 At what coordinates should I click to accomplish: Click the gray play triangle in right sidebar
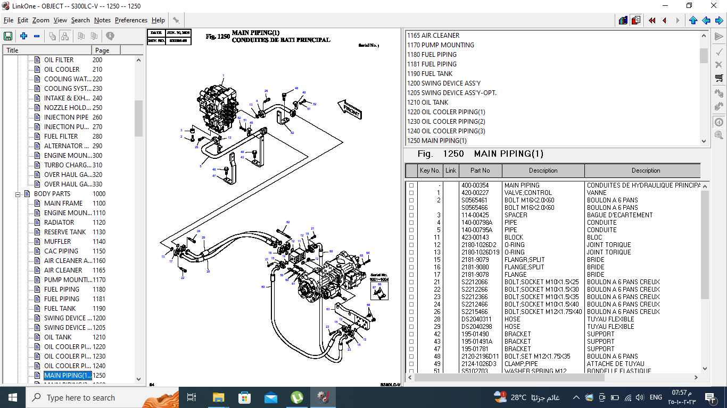tap(719, 37)
